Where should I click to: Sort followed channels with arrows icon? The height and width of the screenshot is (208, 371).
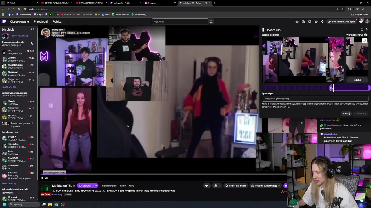pos(32,44)
